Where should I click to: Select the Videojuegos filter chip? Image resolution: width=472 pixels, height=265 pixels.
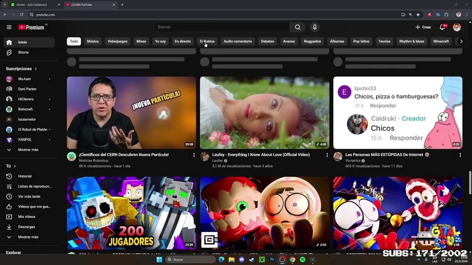pyautogui.click(x=117, y=41)
